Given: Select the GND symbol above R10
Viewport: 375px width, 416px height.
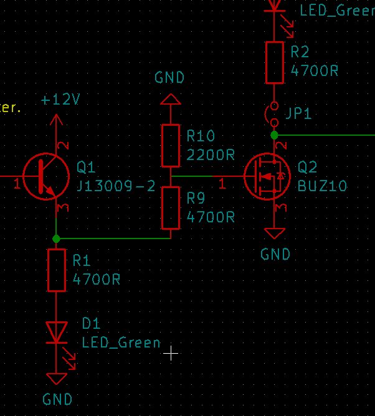Looking at the screenshot, I should pyautogui.click(x=170, y=98).
